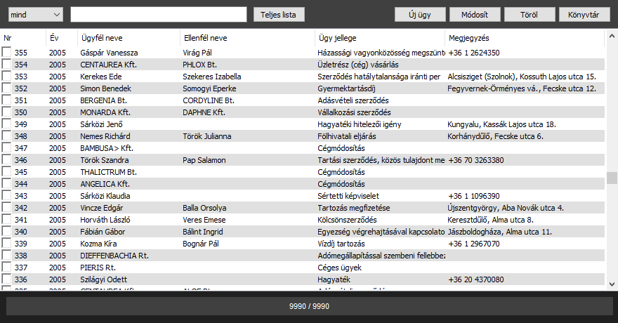Click the Új ügy button
Viewport: 618px width, 323px height.
420,14
